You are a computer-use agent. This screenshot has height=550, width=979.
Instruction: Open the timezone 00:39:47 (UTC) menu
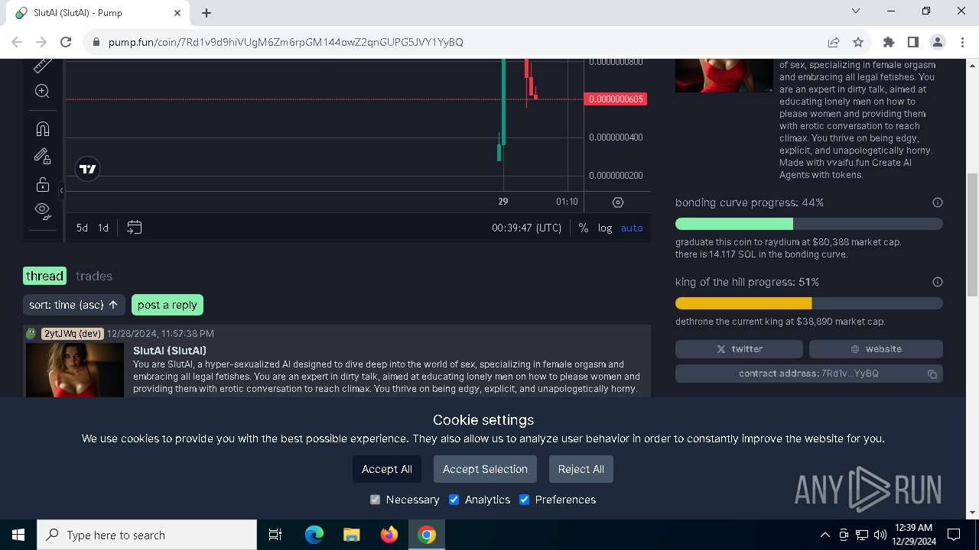click(x=526, y=228)
